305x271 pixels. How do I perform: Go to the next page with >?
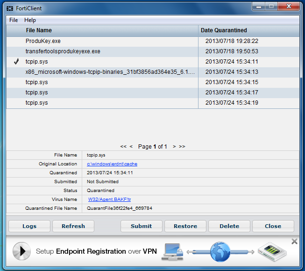pos(174,147)
